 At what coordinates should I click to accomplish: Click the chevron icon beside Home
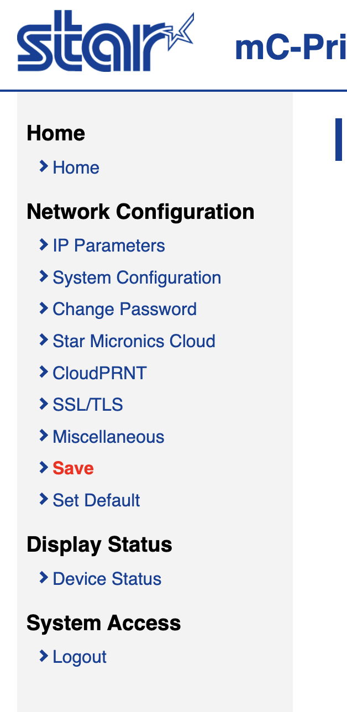pos(44,166)
